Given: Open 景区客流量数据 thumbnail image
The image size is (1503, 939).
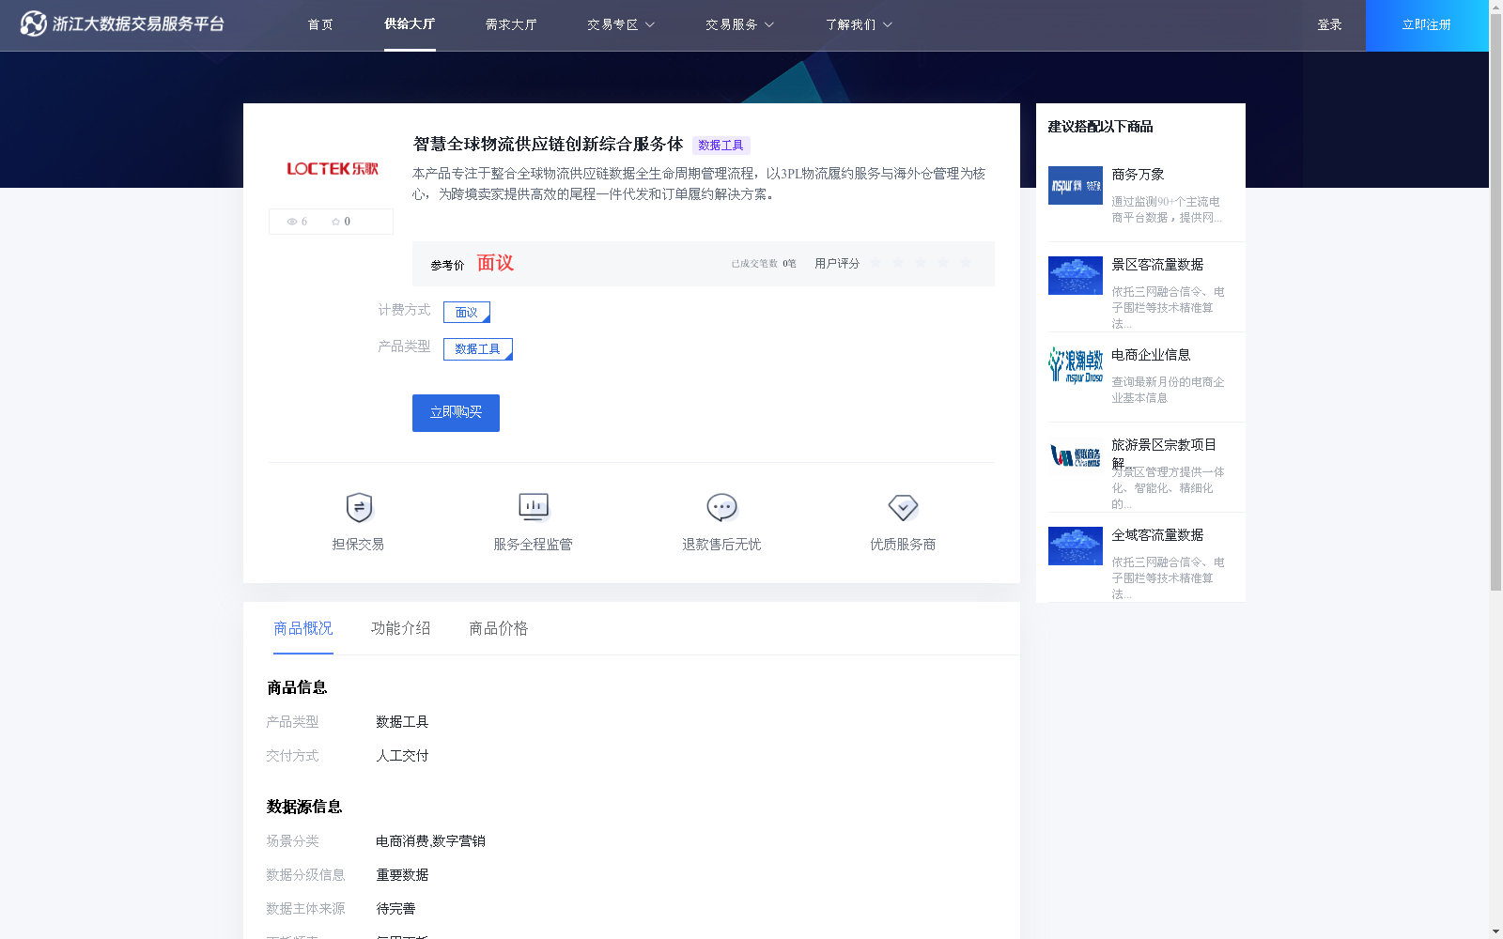Looking at the screenshot, I should pos(1075,275).
